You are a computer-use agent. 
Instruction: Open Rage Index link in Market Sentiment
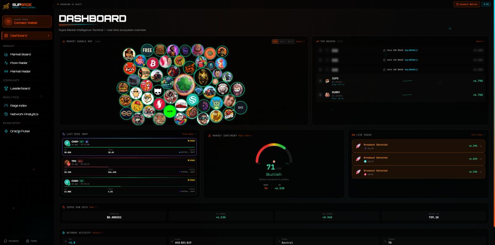[x=246, y=135]
